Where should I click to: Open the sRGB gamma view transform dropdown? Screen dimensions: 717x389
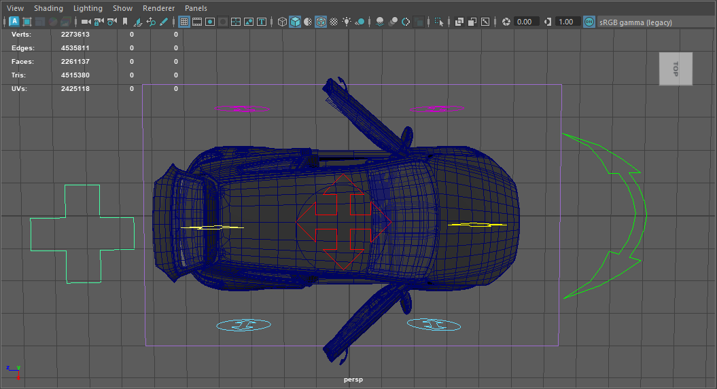pos(635,22)
